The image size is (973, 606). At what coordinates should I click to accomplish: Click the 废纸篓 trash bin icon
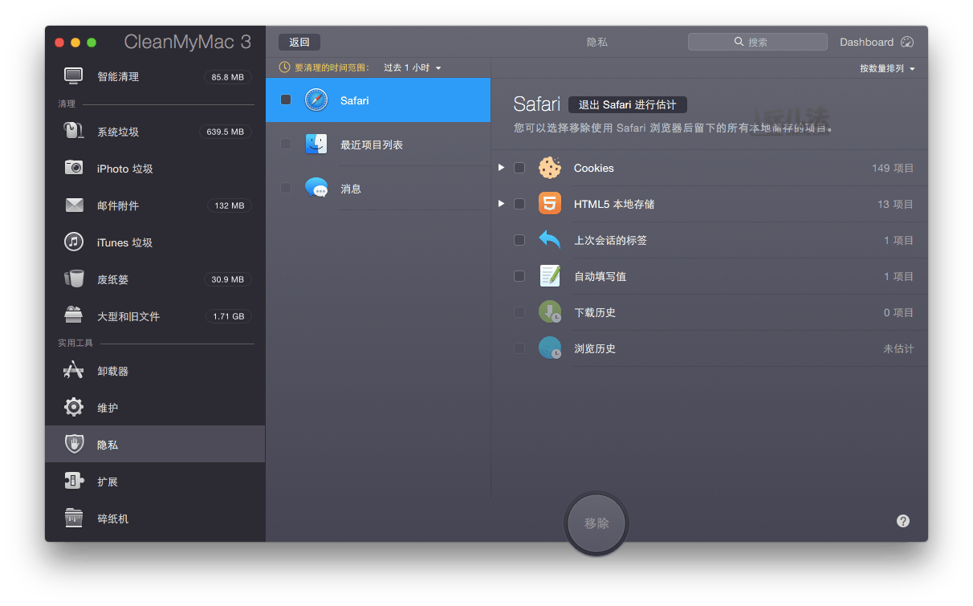(74, 279)
